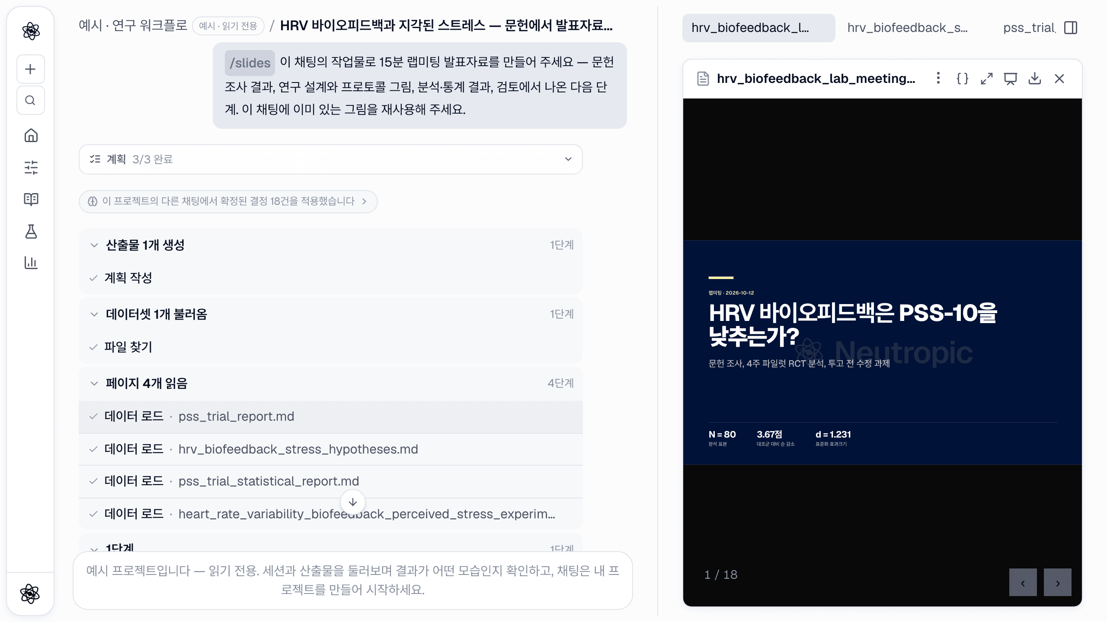
Task: Open the more options menu in slide viewer
Action: 938,78
